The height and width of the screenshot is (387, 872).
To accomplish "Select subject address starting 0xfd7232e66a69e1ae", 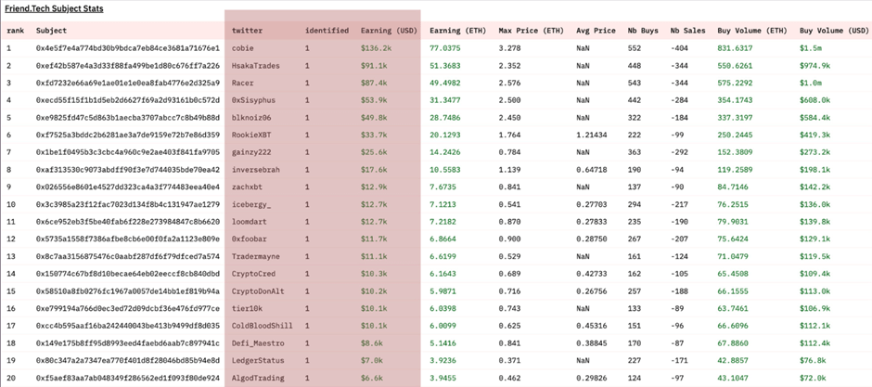I will [x=128, y=83].
